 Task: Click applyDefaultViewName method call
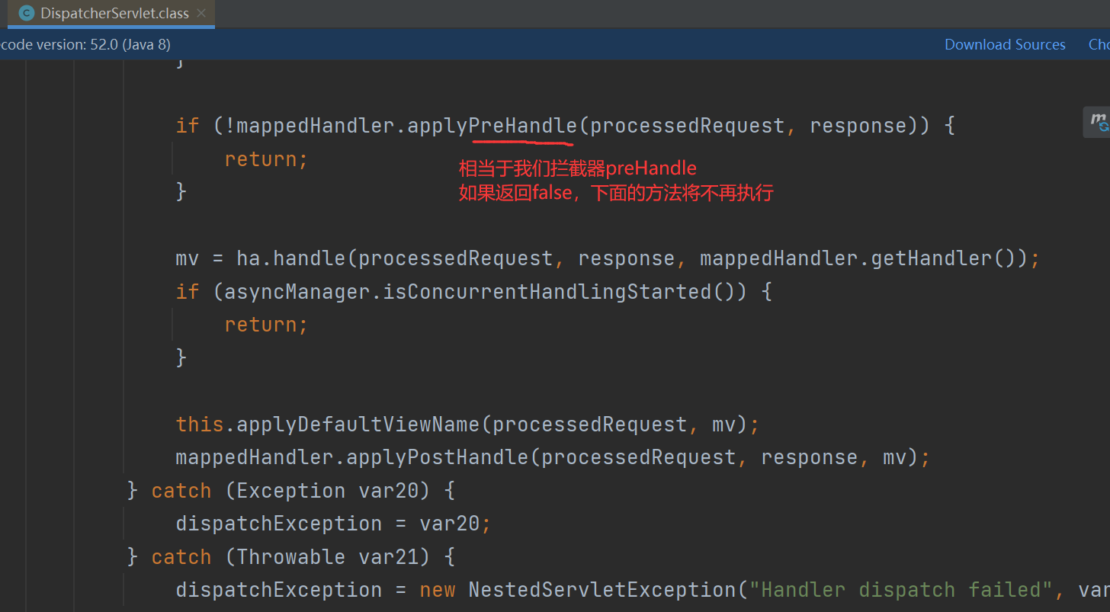358,425
